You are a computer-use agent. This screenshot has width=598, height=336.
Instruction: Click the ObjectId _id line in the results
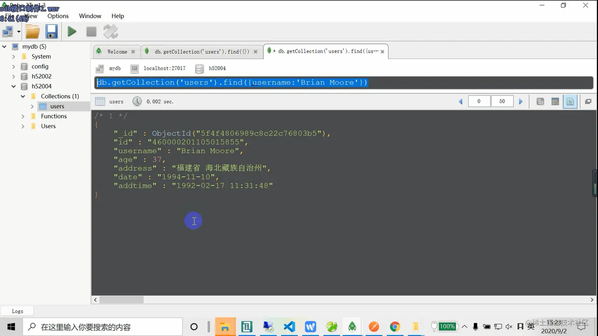pyautogui.click(x=222, y=133)
